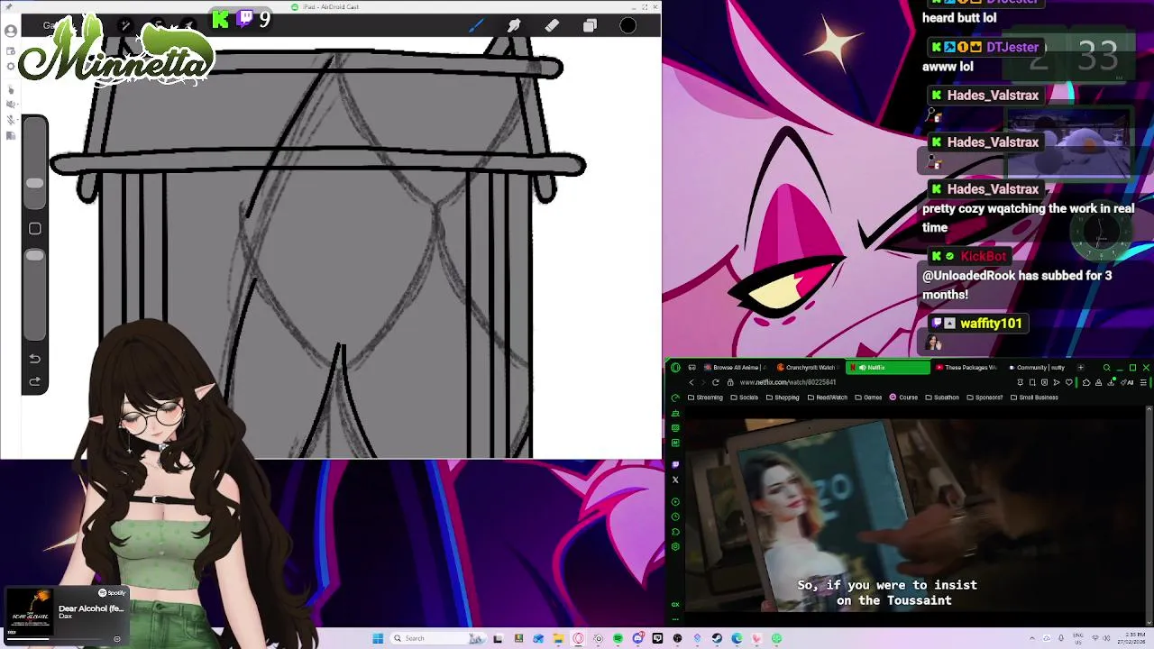1154x649 pixels.
Task: Select the Procreate eraser tool
Action: (552, 25)
